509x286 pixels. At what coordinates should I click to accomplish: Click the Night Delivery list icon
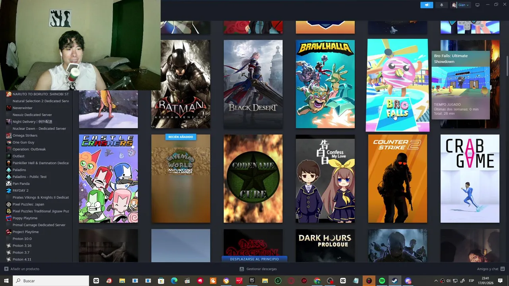(9, 122)
